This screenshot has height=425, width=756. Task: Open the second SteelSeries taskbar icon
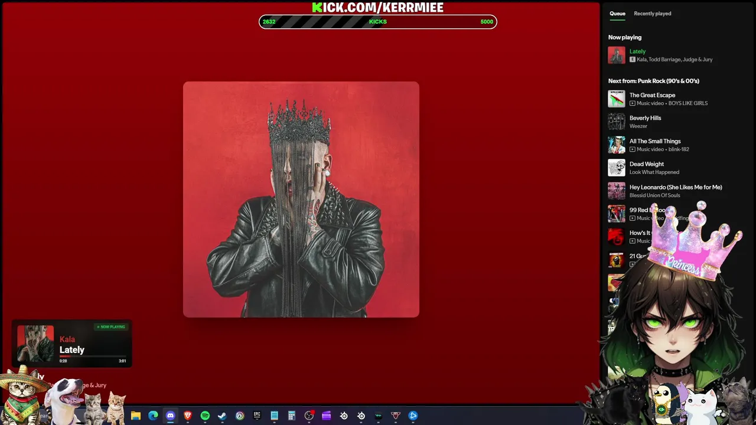coord(361,416)
